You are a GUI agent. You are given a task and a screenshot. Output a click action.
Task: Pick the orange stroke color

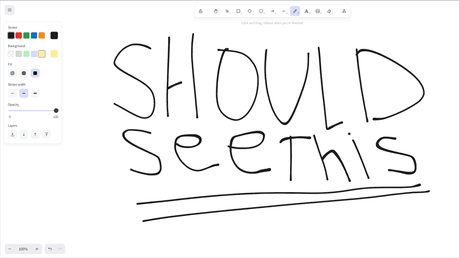(42, 36)
